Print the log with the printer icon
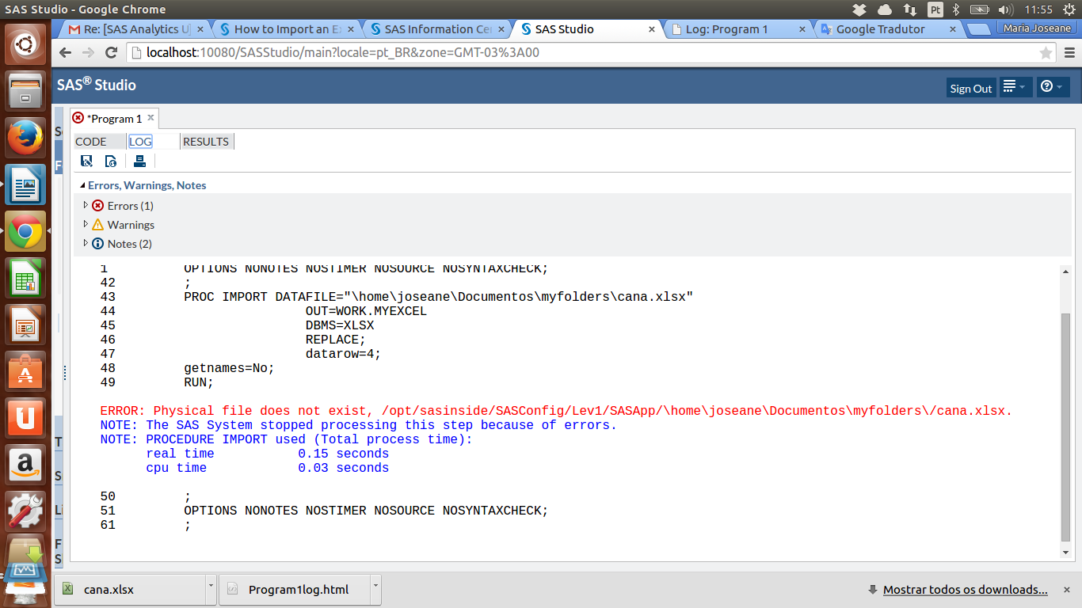This screenshot has height=608, width=1082. 139,161
